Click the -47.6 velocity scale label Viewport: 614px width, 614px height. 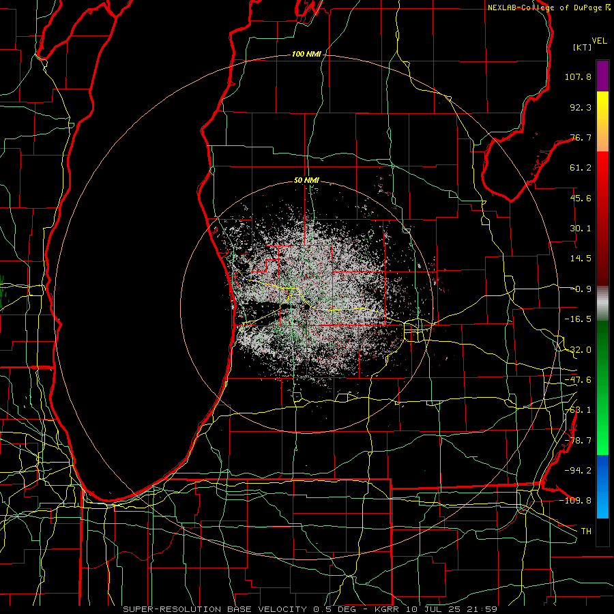point(578,380)
